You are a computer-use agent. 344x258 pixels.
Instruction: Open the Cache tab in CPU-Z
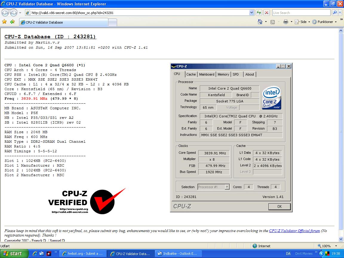coord(191,74)
